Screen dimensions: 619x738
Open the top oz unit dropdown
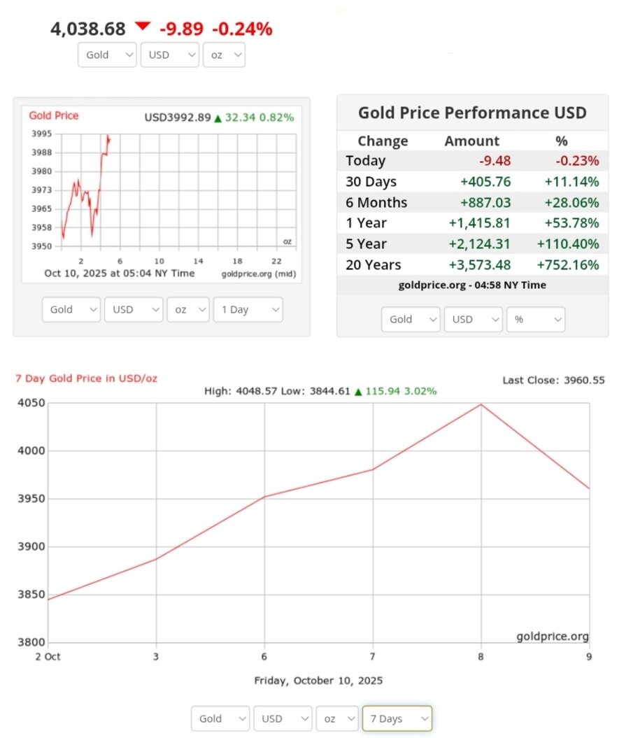pyautogui.click(x=224, y=55)
